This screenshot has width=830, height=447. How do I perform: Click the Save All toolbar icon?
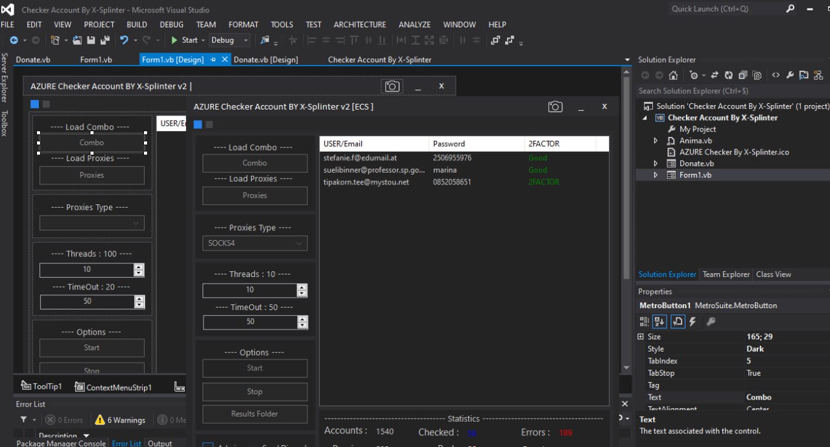[104, 40]
